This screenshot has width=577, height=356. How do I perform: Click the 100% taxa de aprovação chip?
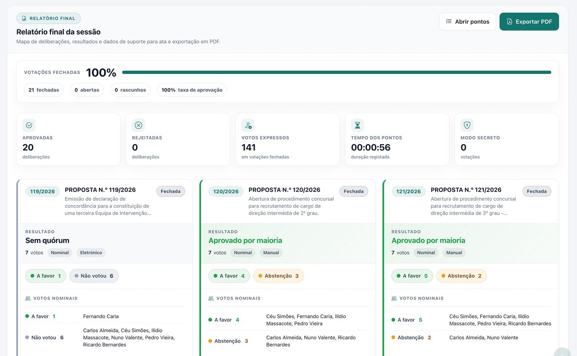pos(192,90)
